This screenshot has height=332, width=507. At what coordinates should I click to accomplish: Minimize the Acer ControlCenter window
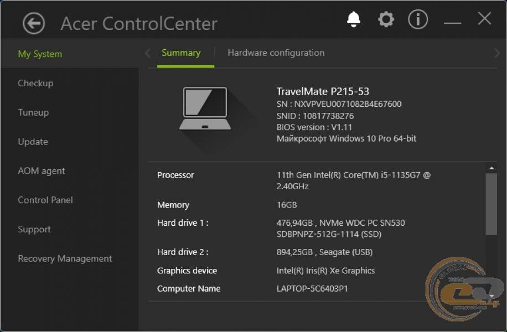[x=452, y=23]
